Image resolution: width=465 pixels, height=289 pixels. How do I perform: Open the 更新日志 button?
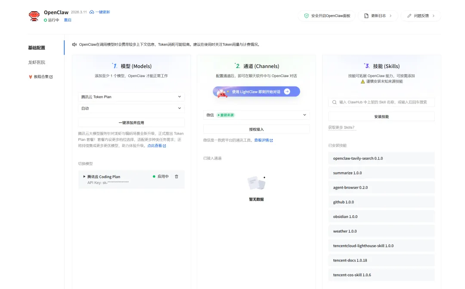pyautogui.click(x=378, y=16)
